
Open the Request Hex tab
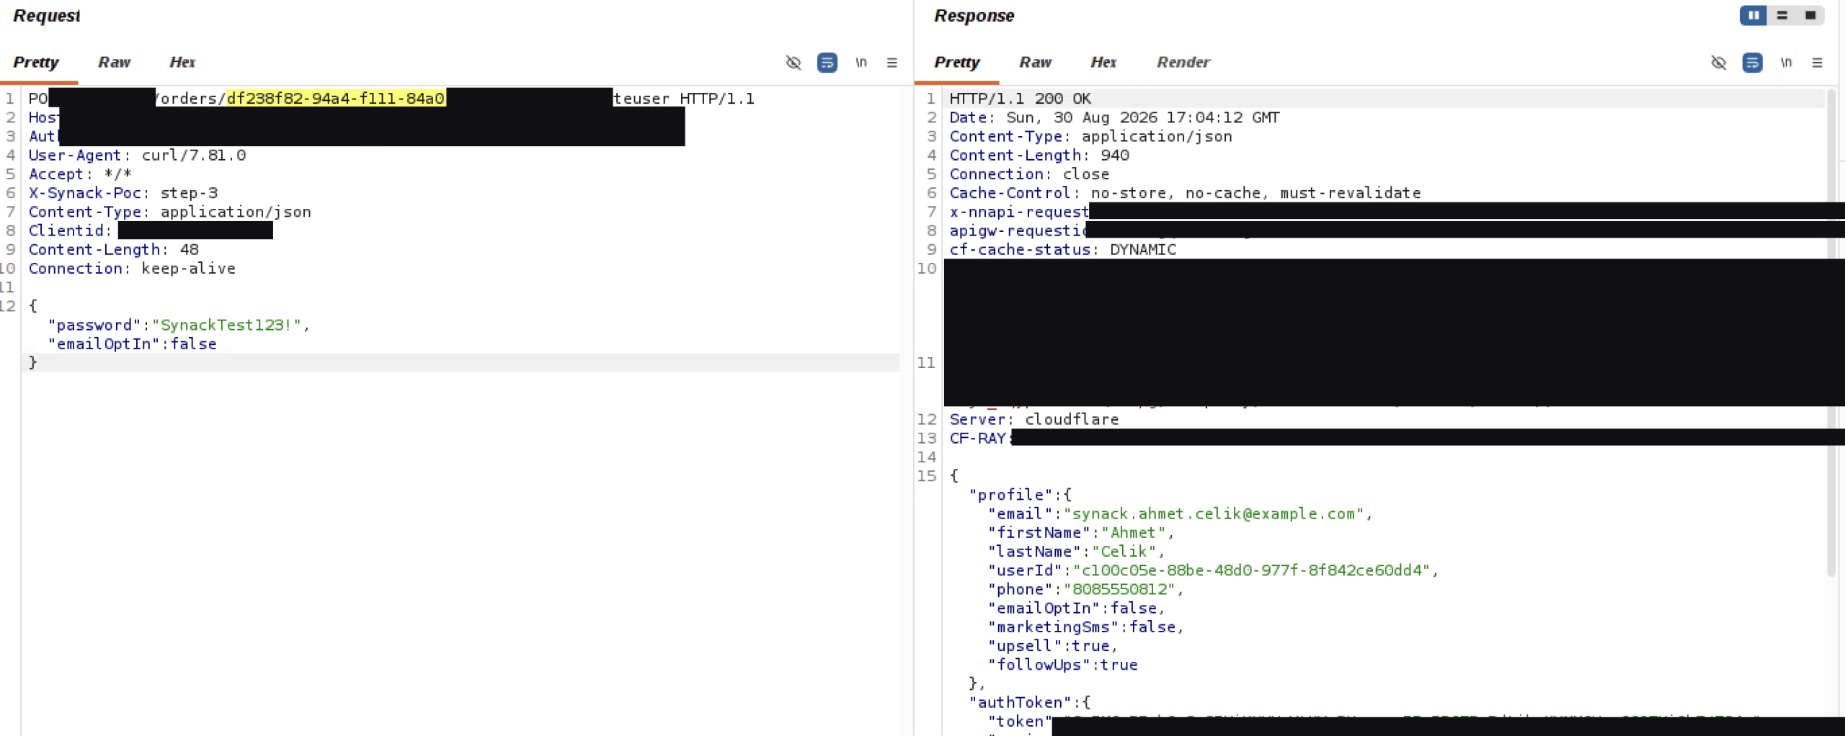tap(182, 62)
